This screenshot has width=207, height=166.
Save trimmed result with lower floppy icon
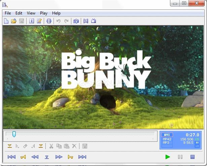pos(85,146)
